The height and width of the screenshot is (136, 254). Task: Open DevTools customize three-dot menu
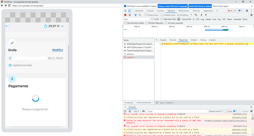251,11
